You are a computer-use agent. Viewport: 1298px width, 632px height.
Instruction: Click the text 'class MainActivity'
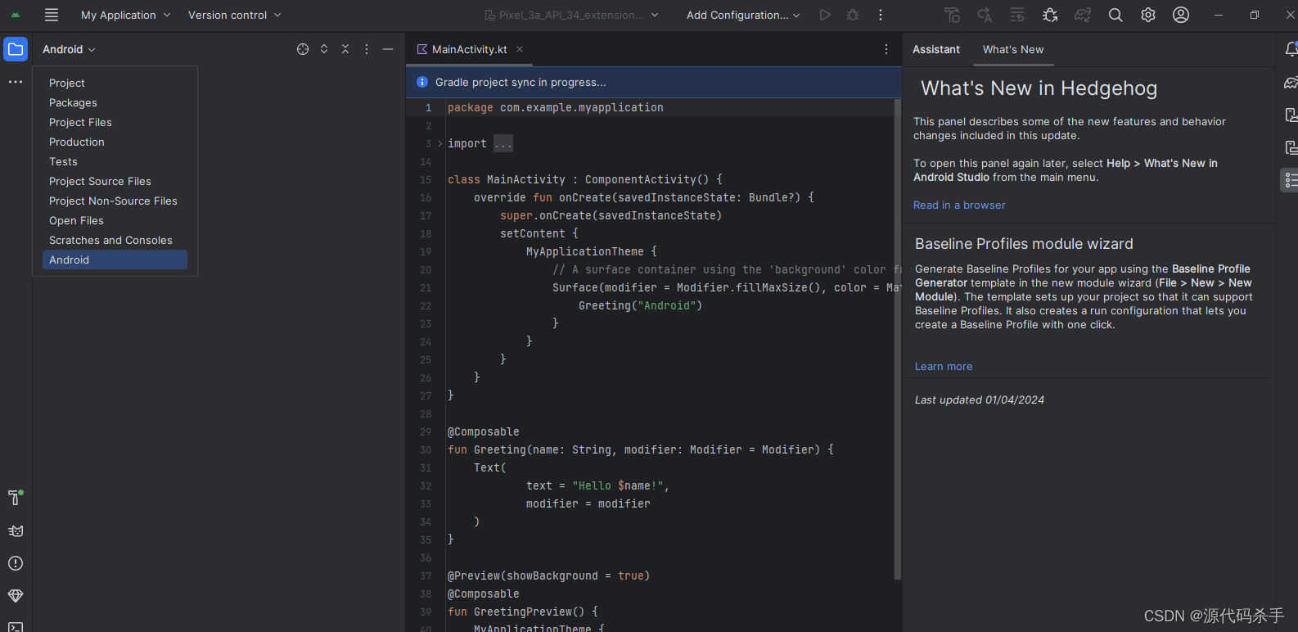pyautogui.click(x=507, y=179)
